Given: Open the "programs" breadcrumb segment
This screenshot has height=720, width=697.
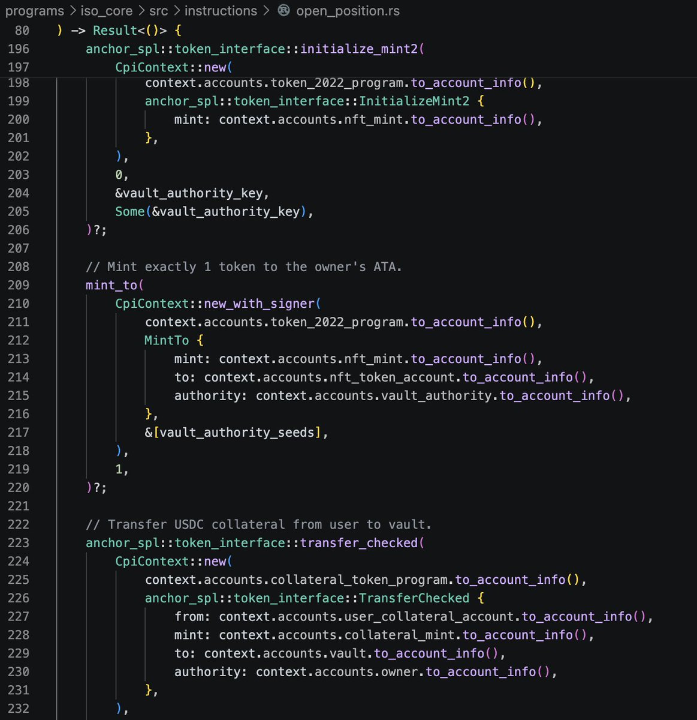Looking at the screenshot, I should [34, 11].
